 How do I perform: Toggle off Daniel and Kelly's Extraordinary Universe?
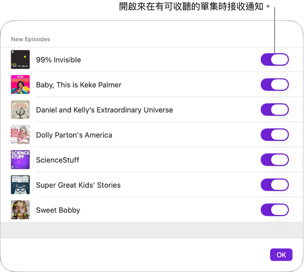275,110
